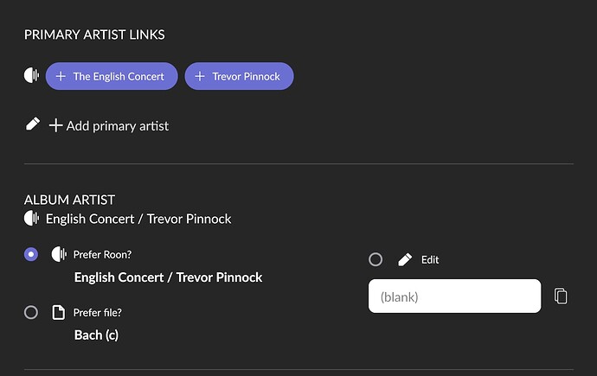The height and width of the screenshot is (376, 597).
Task: Click the Roon logo under the ALBUM ARTIST heading
Action: coord(32,219)
